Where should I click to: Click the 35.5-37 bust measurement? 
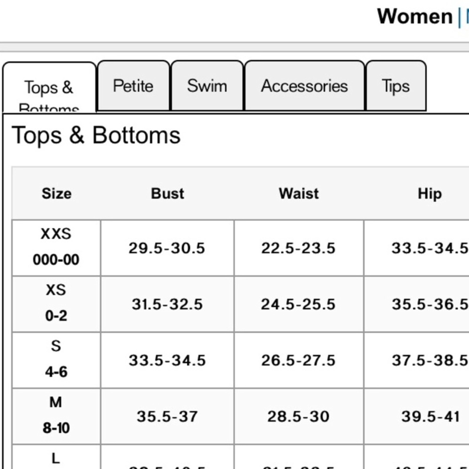click(x=167, y=416)
